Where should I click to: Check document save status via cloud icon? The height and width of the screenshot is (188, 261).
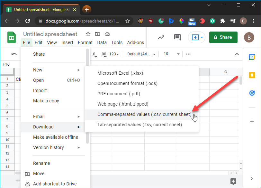(107, 34)
